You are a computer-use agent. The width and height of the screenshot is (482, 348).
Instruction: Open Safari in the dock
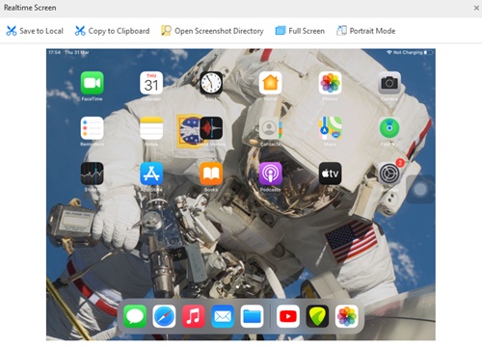164,316
